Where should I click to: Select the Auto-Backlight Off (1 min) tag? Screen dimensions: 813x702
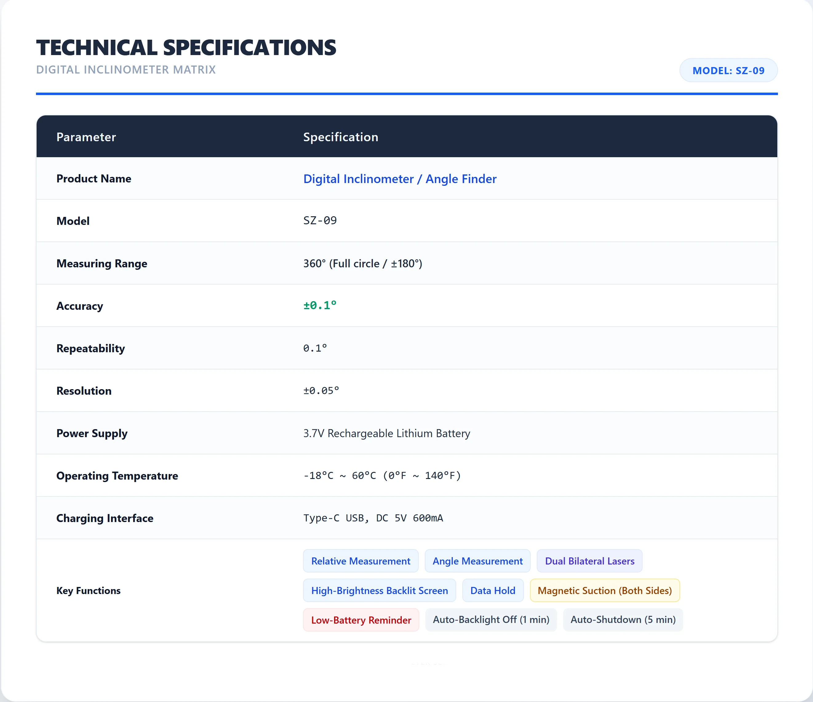tap(491, 620)
